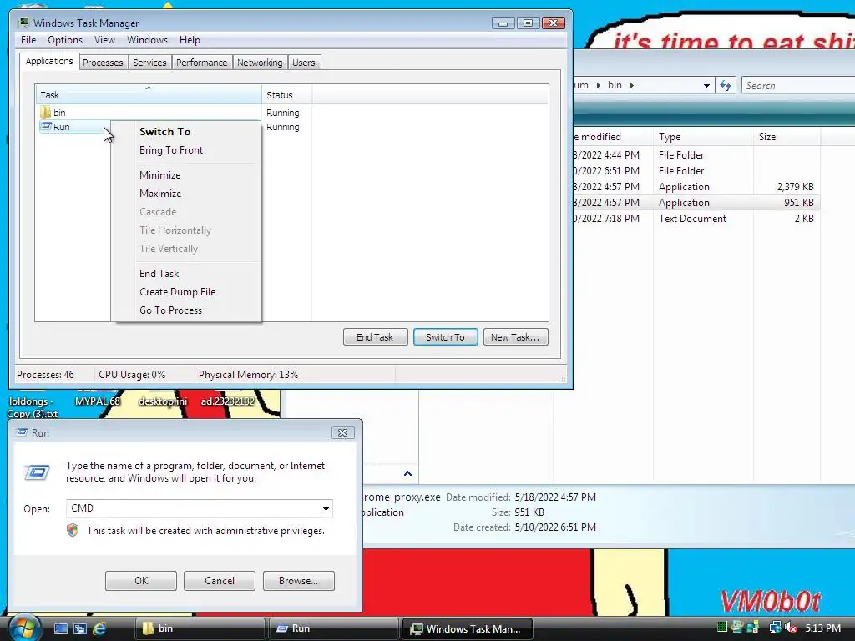Open the View menu
Image resolution: width=855 pixels, height=641 pixels.
(x=104, y=40)
